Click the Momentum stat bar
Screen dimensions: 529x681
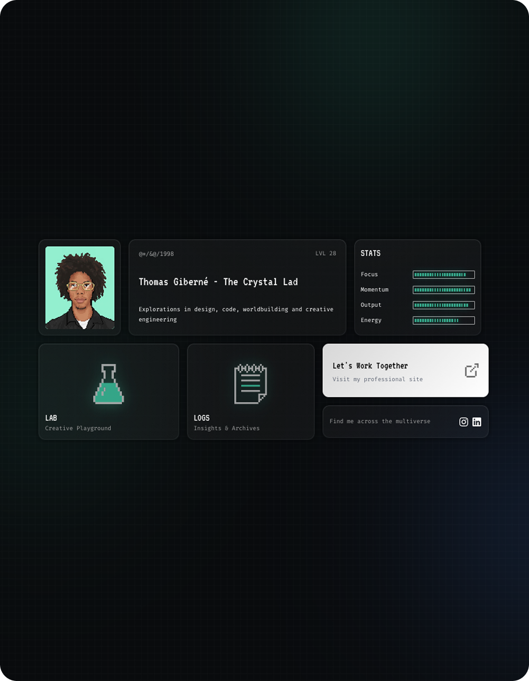coord(443,290)
